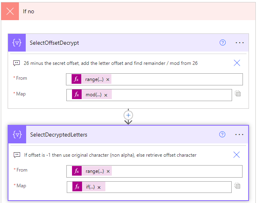Click the comment icon in SelectDecryptedLetters
257x203 pixels.
pyautogui.click(x=16, y=155)
